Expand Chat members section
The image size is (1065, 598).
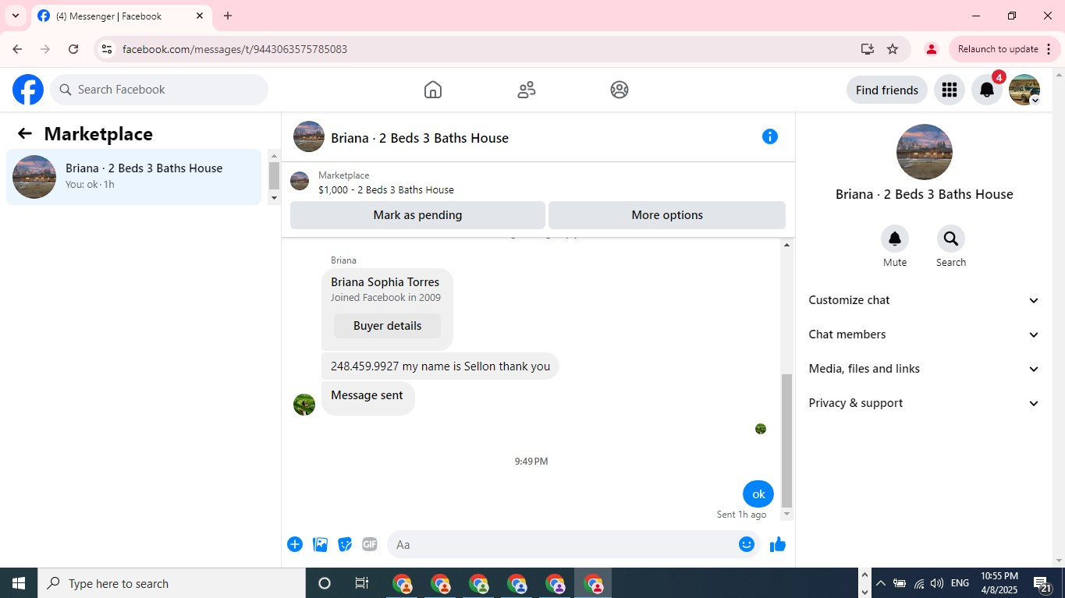click(924, 334)
